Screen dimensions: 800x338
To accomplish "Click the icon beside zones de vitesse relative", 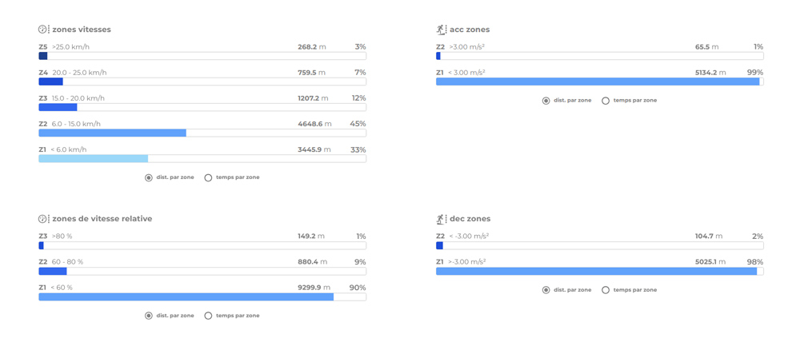I will pyautogui.click(x=43, y=219).
